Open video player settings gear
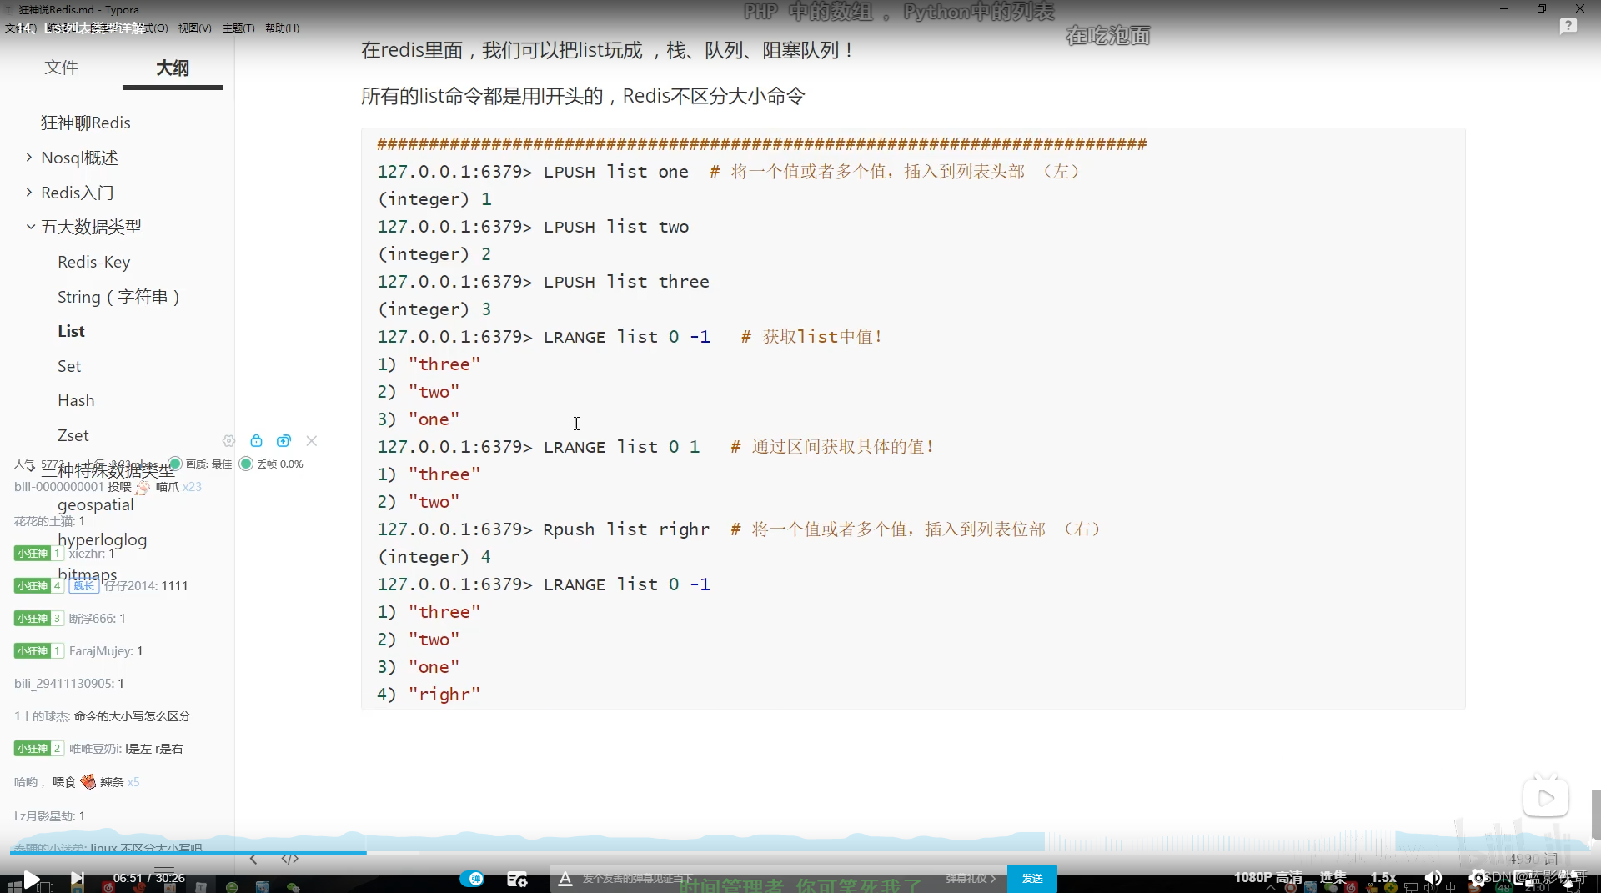 1478,878
